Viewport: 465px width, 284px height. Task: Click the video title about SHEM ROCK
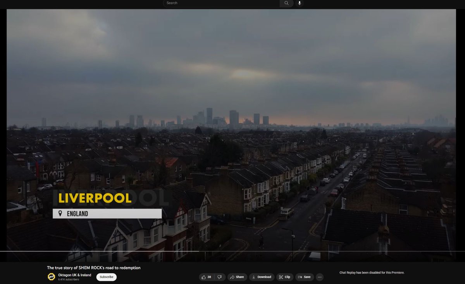[94, 268]
